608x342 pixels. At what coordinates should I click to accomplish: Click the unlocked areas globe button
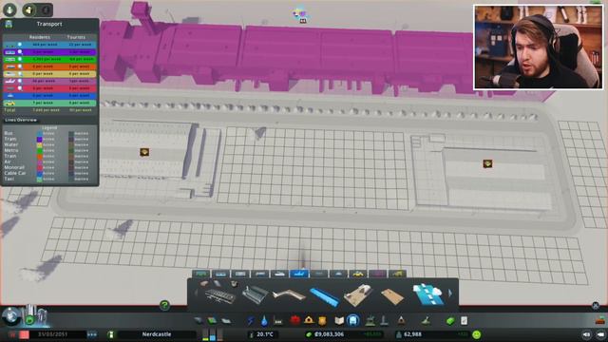[10, 315]
